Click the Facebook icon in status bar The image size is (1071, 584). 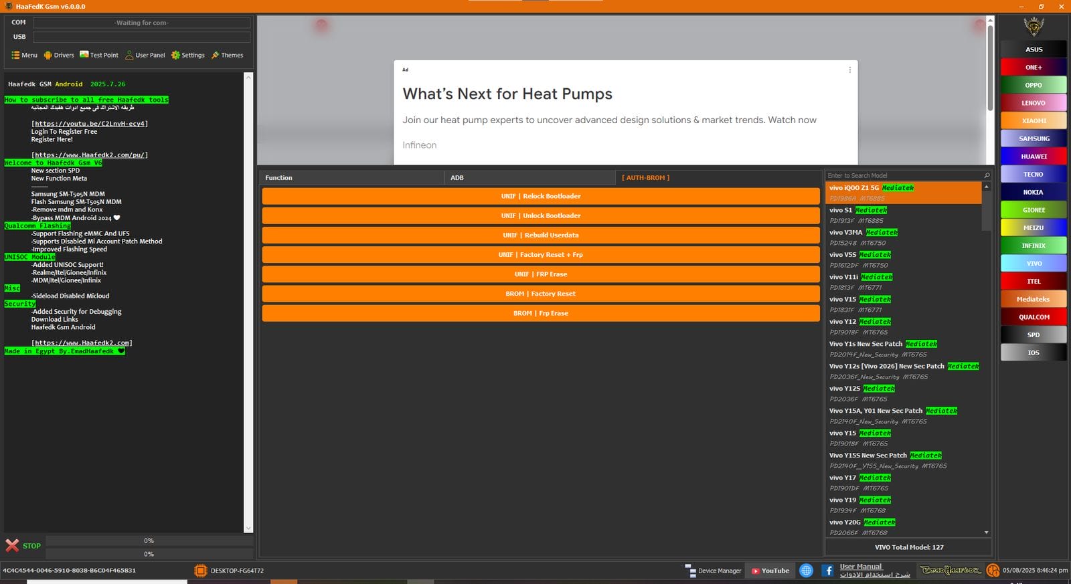coord(828,571)
